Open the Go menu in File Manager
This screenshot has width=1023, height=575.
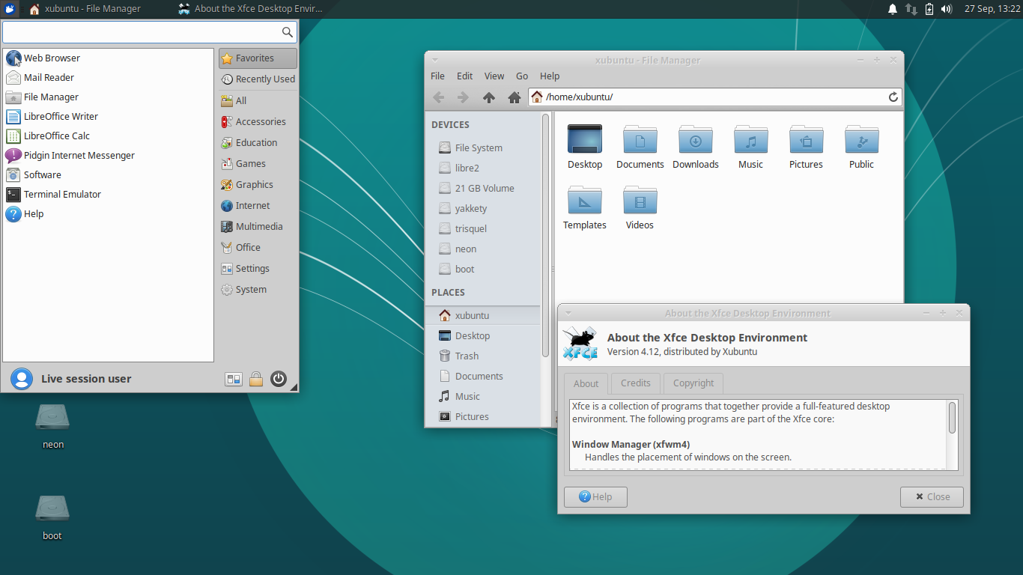coord(522,76)
